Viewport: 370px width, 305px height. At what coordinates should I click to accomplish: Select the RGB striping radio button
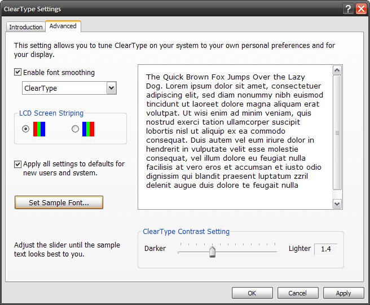point(25,129)
